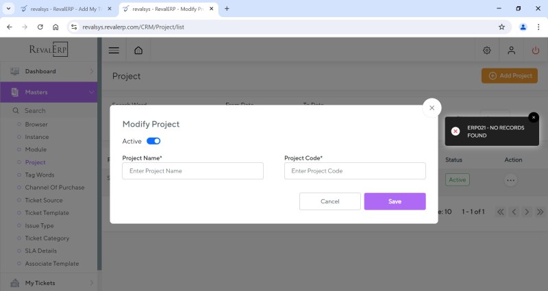The height and width of the screenshot is (291, 548).
Task: Expand the Dashboard menu section
Action: (x=91, y=71)
